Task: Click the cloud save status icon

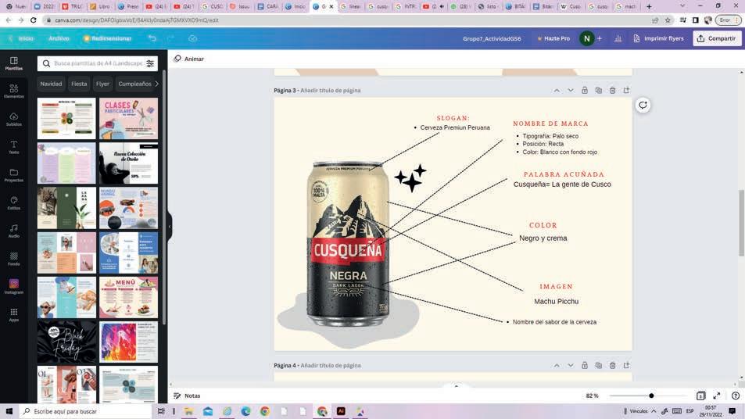Action: click(x=192, y=38)
